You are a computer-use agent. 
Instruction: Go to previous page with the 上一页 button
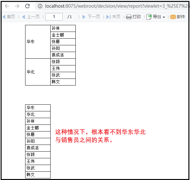coord(31,17)
